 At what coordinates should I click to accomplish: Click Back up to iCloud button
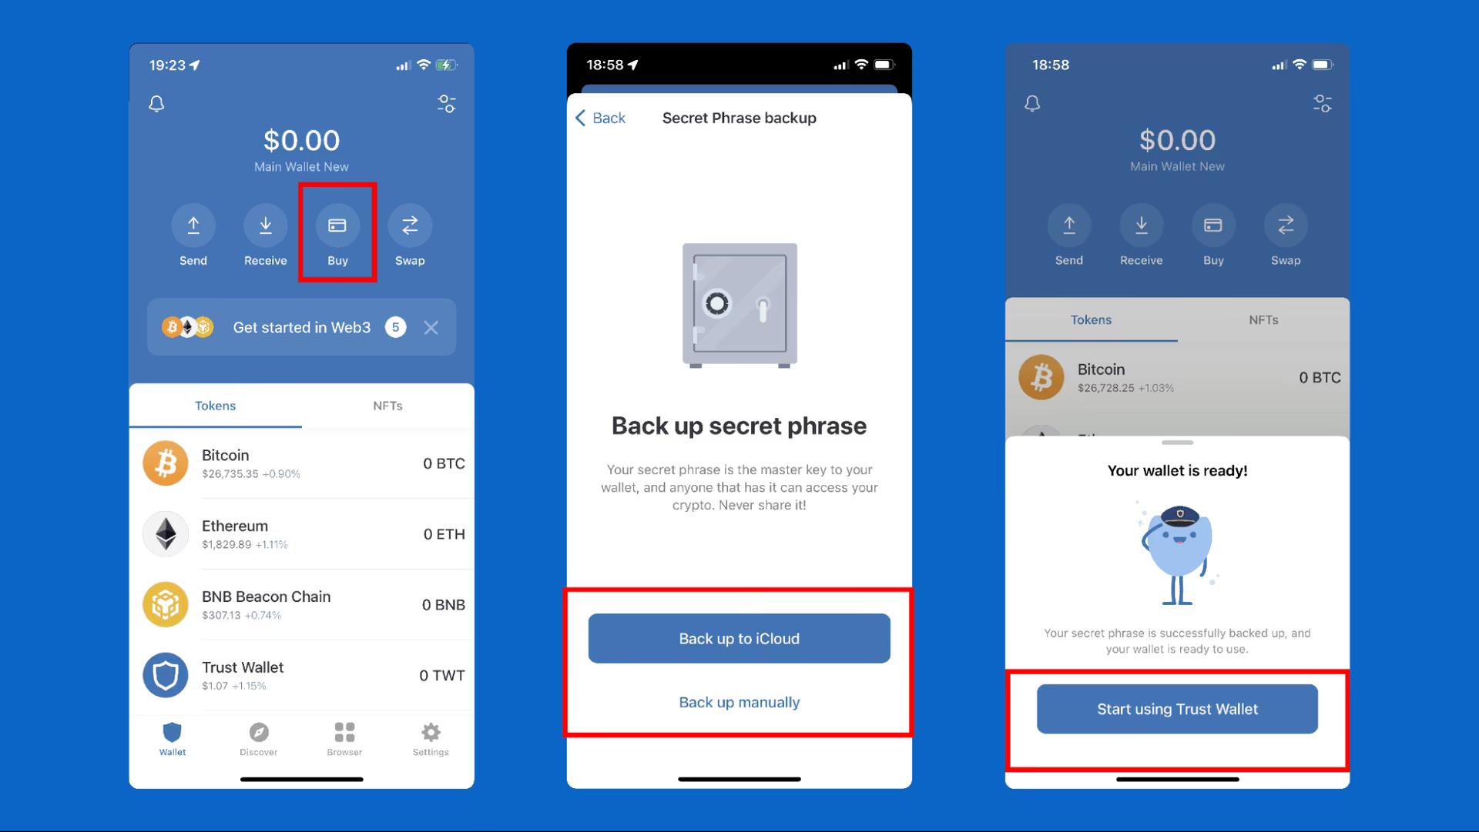tap(739, 638)
